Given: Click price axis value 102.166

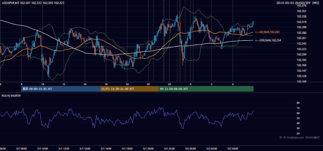Looking at the screenshot, I should (302, 65).
